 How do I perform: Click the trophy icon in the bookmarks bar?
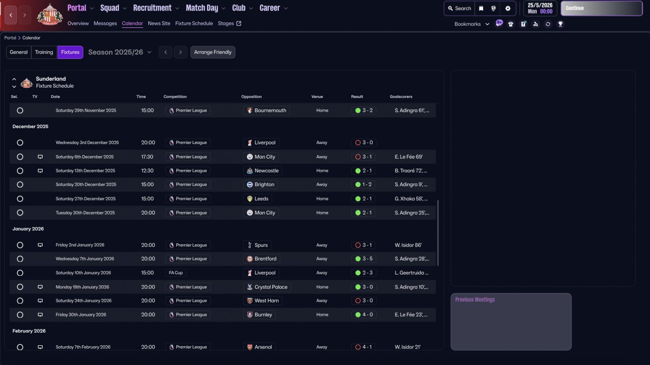click(561, 24)
